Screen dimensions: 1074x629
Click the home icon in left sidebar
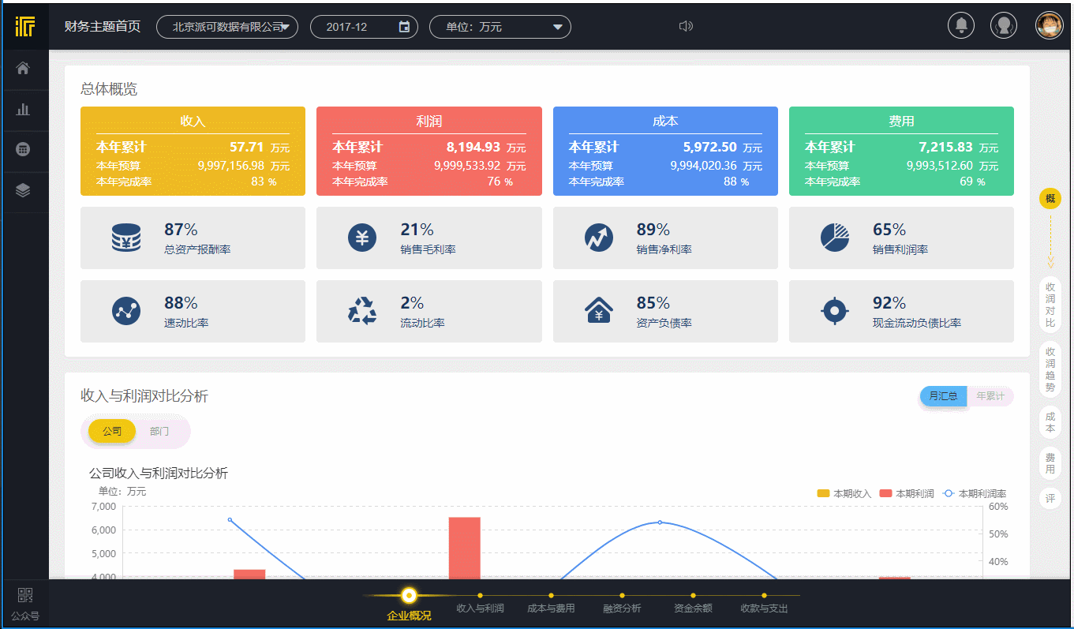pos(25,68)
